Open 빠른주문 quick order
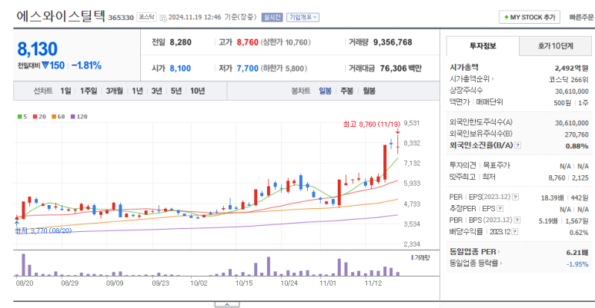Screen dimensions: 595x308 pos(581,18)
